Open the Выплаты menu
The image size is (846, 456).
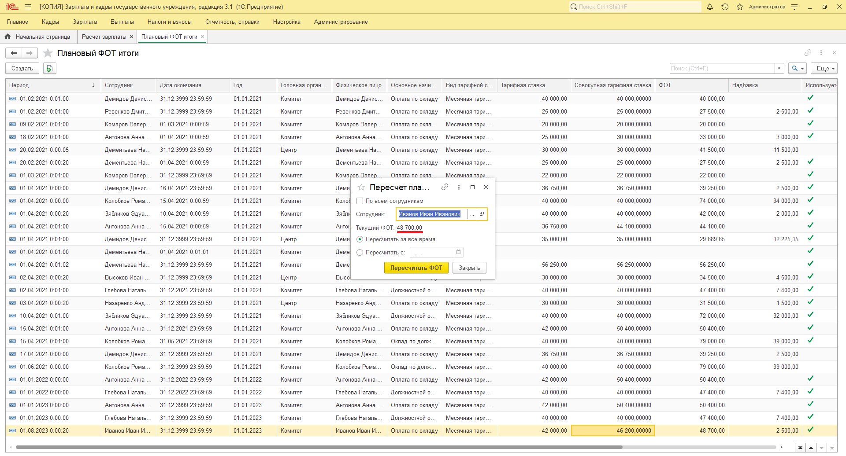122,22
